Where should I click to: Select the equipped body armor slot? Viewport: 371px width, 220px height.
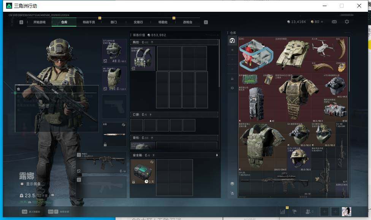114,79
